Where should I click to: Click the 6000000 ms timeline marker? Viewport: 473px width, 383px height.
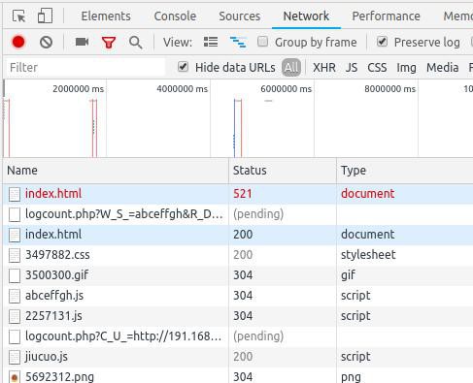[287, 89]
